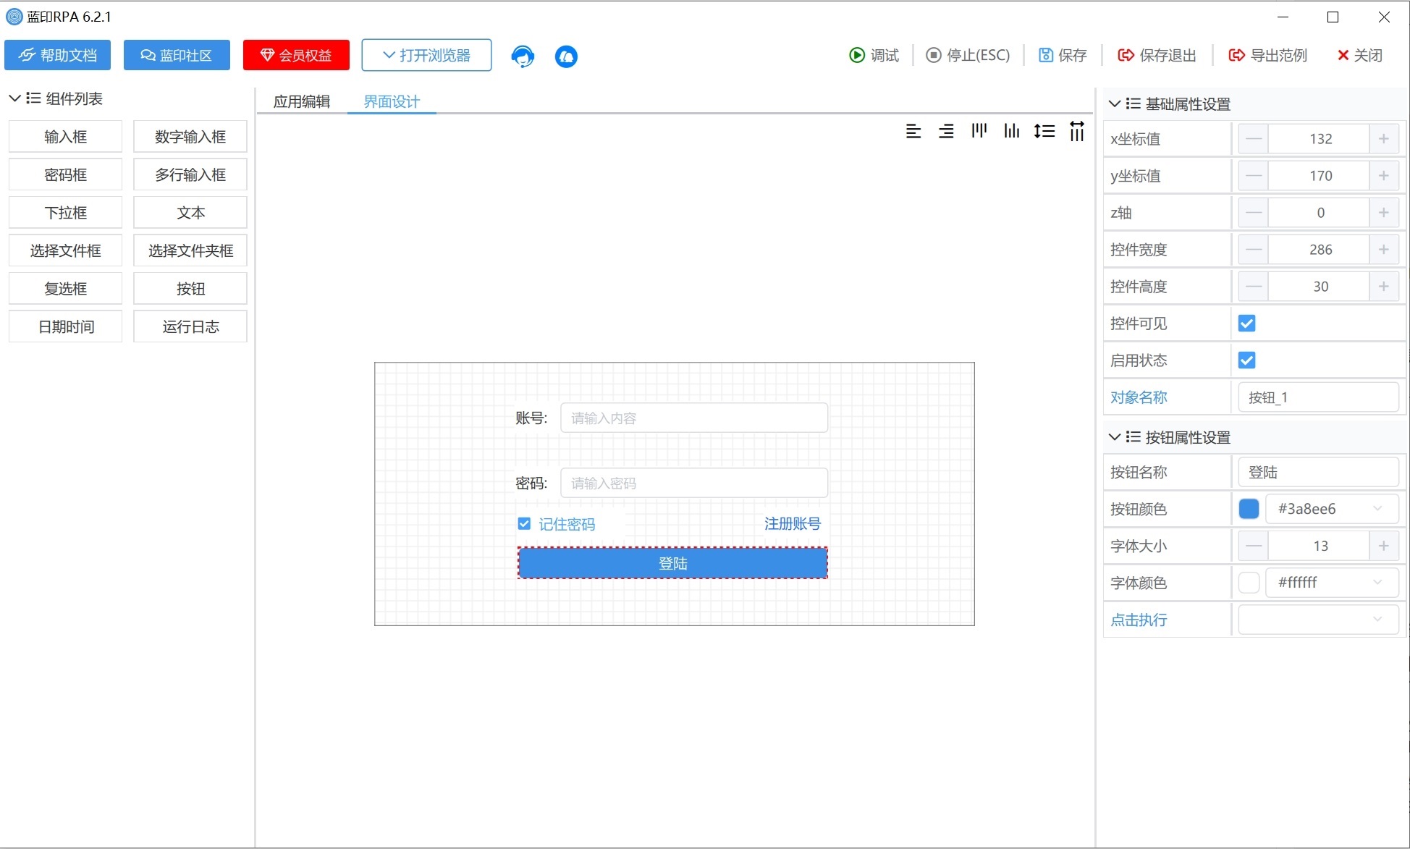Click the 注册账号 link on canvas
Image resolution: width=1410 pixels, height=849 pixels.
coord(793,523)
